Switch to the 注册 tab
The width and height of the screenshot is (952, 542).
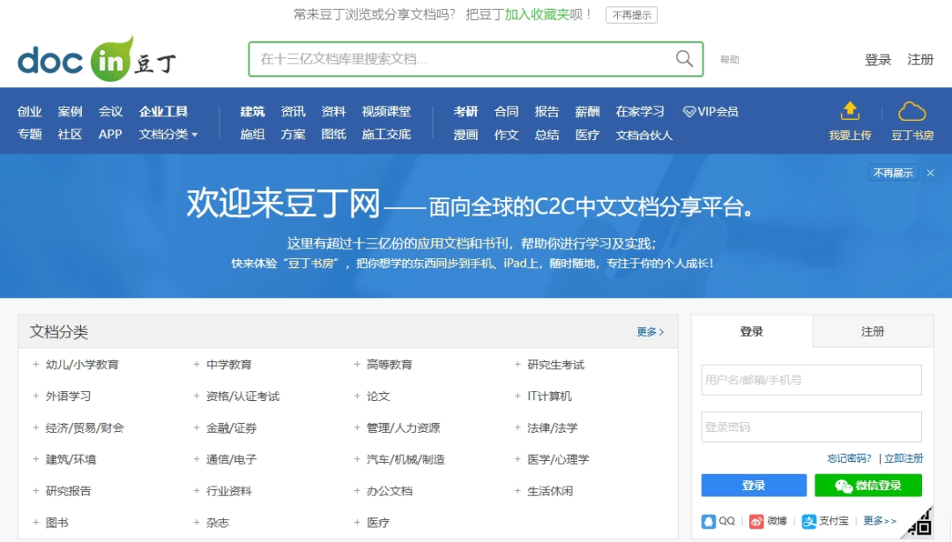[873, 331]
